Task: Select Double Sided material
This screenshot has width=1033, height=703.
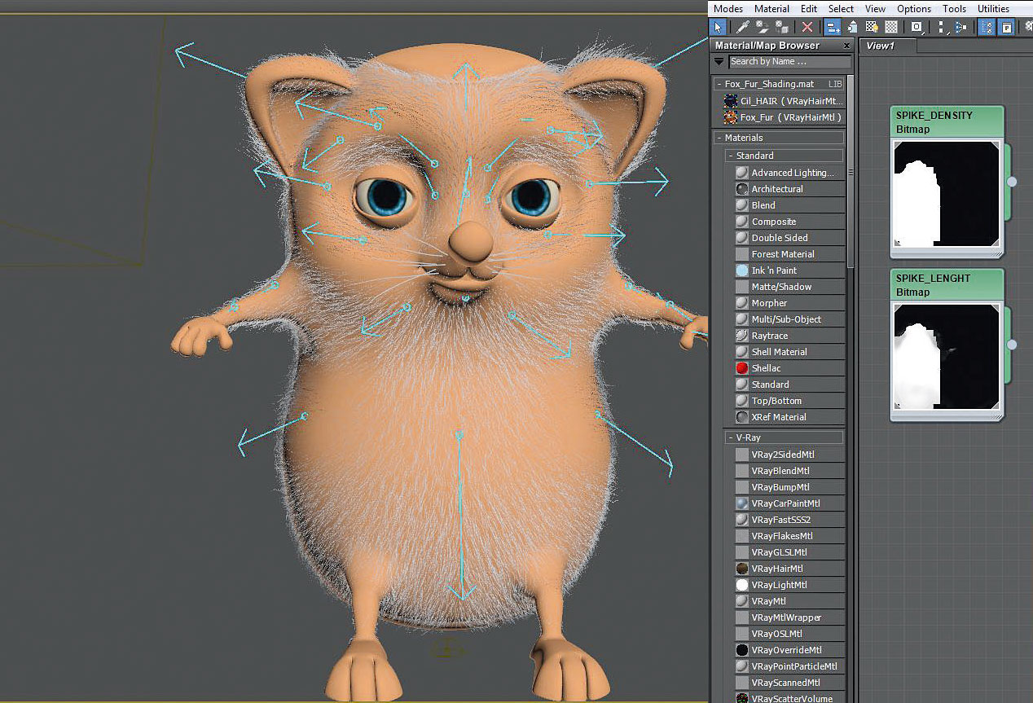Action: tap(789, 238)
